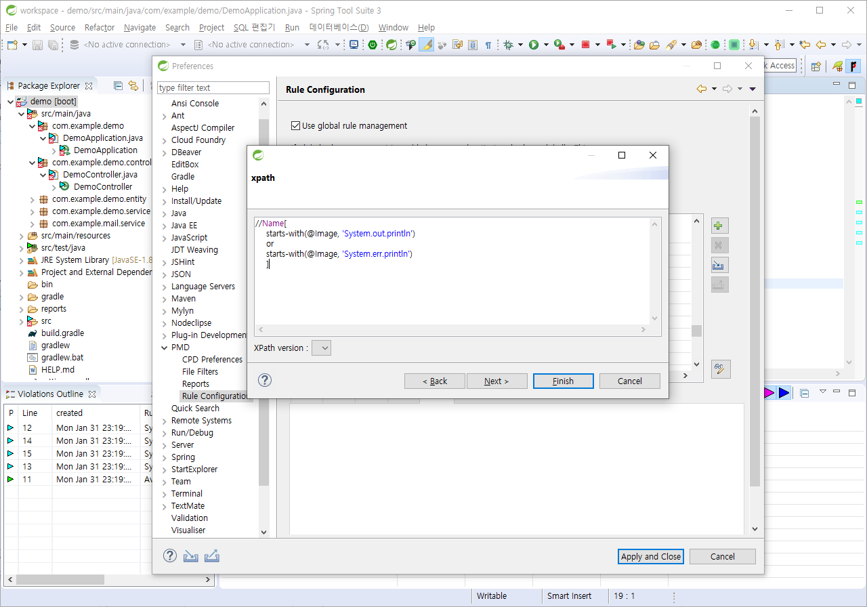
Task: Click the Boot Dashboard power icon in toolbar
Action: pos(373,45)
